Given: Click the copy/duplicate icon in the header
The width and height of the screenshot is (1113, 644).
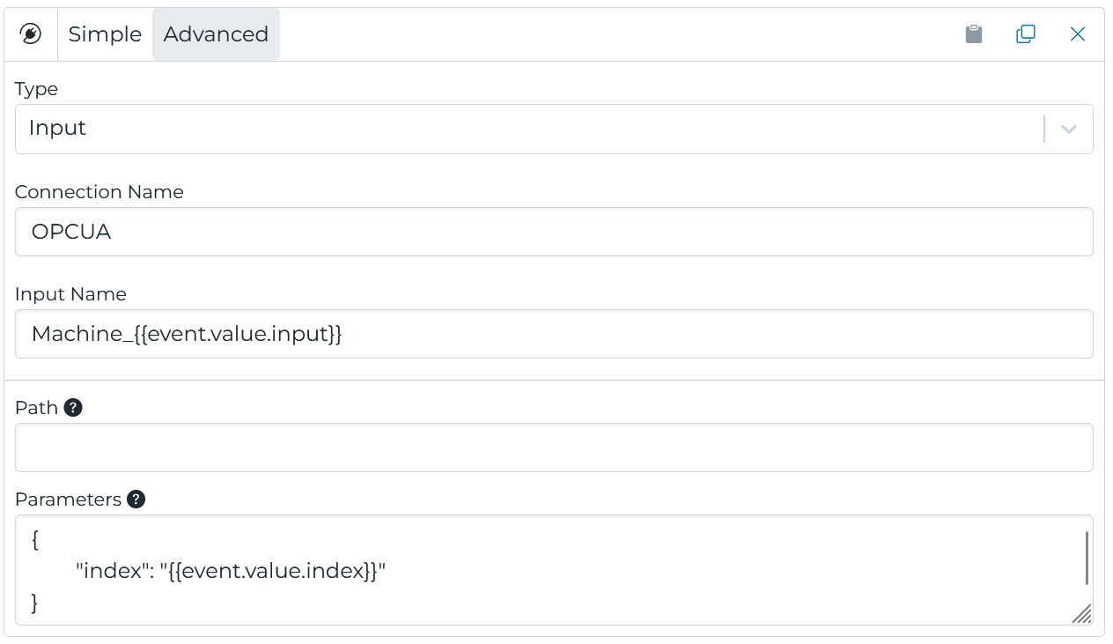Looking at the screenshot, I should [1025, 33].
